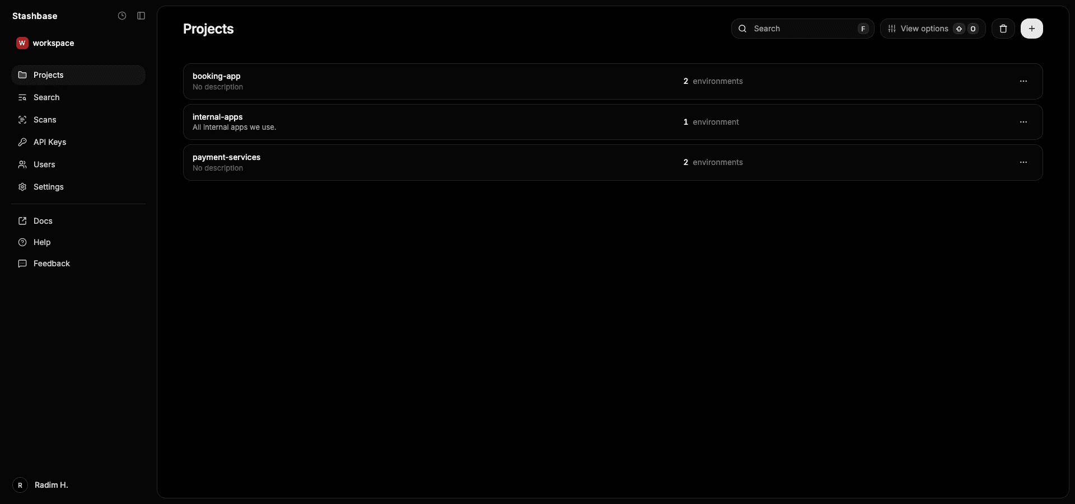Click the F shortcut badge

(x=863, y=29)
